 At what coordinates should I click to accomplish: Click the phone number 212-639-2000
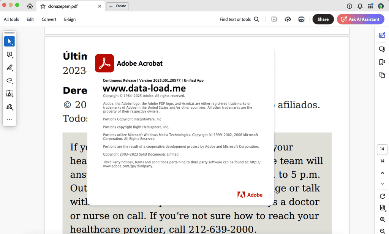pyautogui.click(x=221, y=229)
